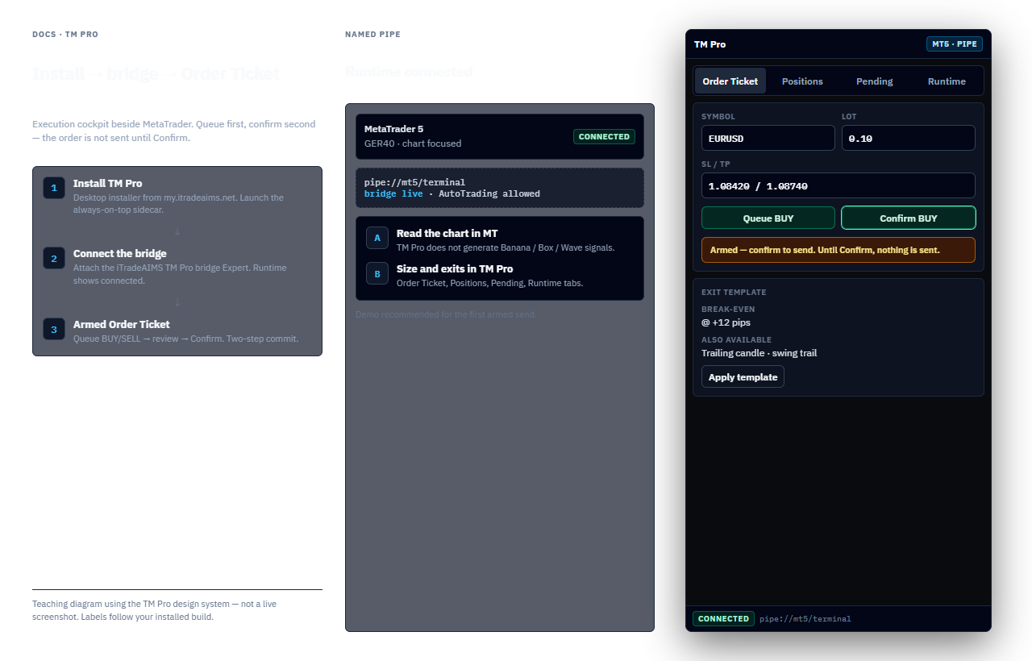Screen dimensions: 1032x661
Task: Click the Teaching diagram footnote text
Action: (x=154, y=610)
